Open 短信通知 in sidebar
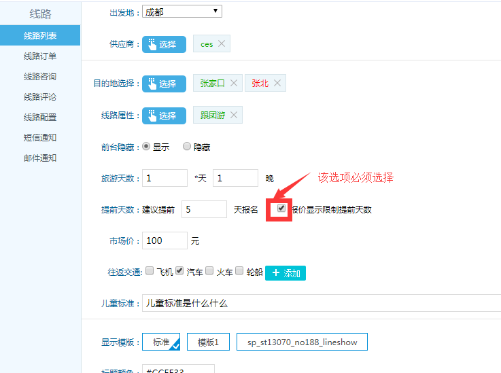501x373 pixels. (x=40, y=137)
